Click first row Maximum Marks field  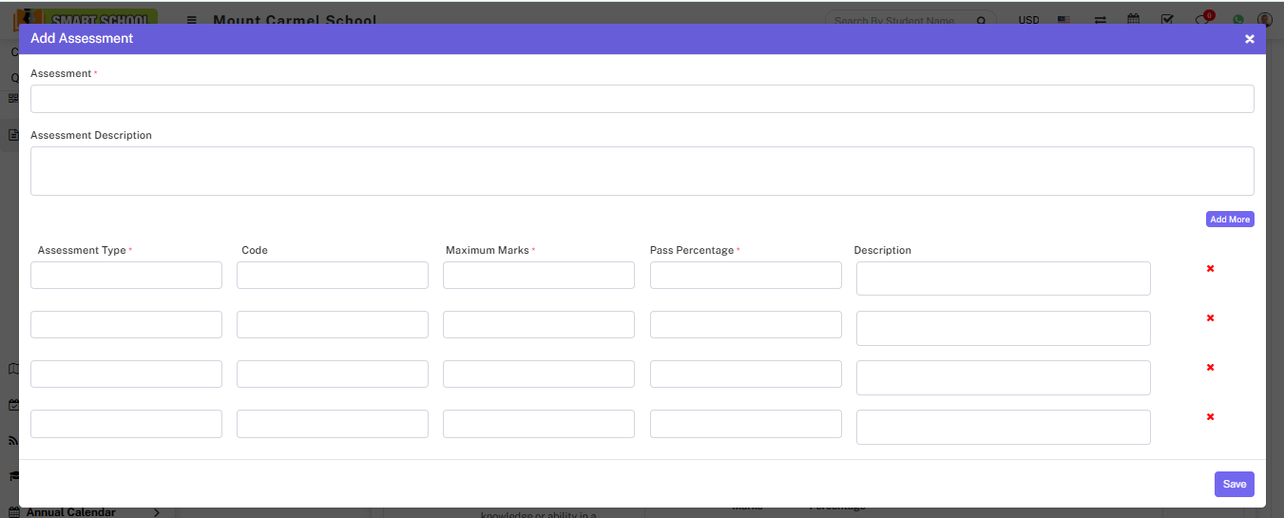pyautogui.click(x=538, y=276)
